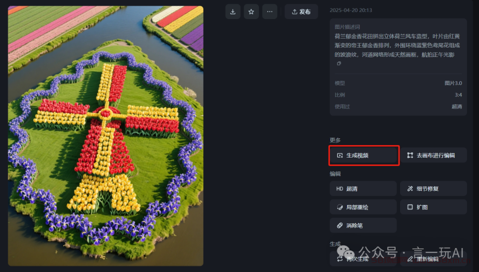Click the inpaint brush icon in 局部重绘

[x=340, y=207]
